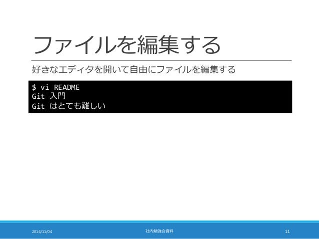Select the footer label 社内勉強会資料
The image size is (319, 239).
pyautogui.click(x=159, y=231)
